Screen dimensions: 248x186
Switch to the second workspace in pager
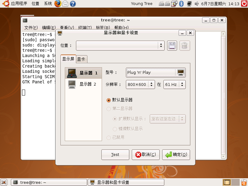[236, 182]
